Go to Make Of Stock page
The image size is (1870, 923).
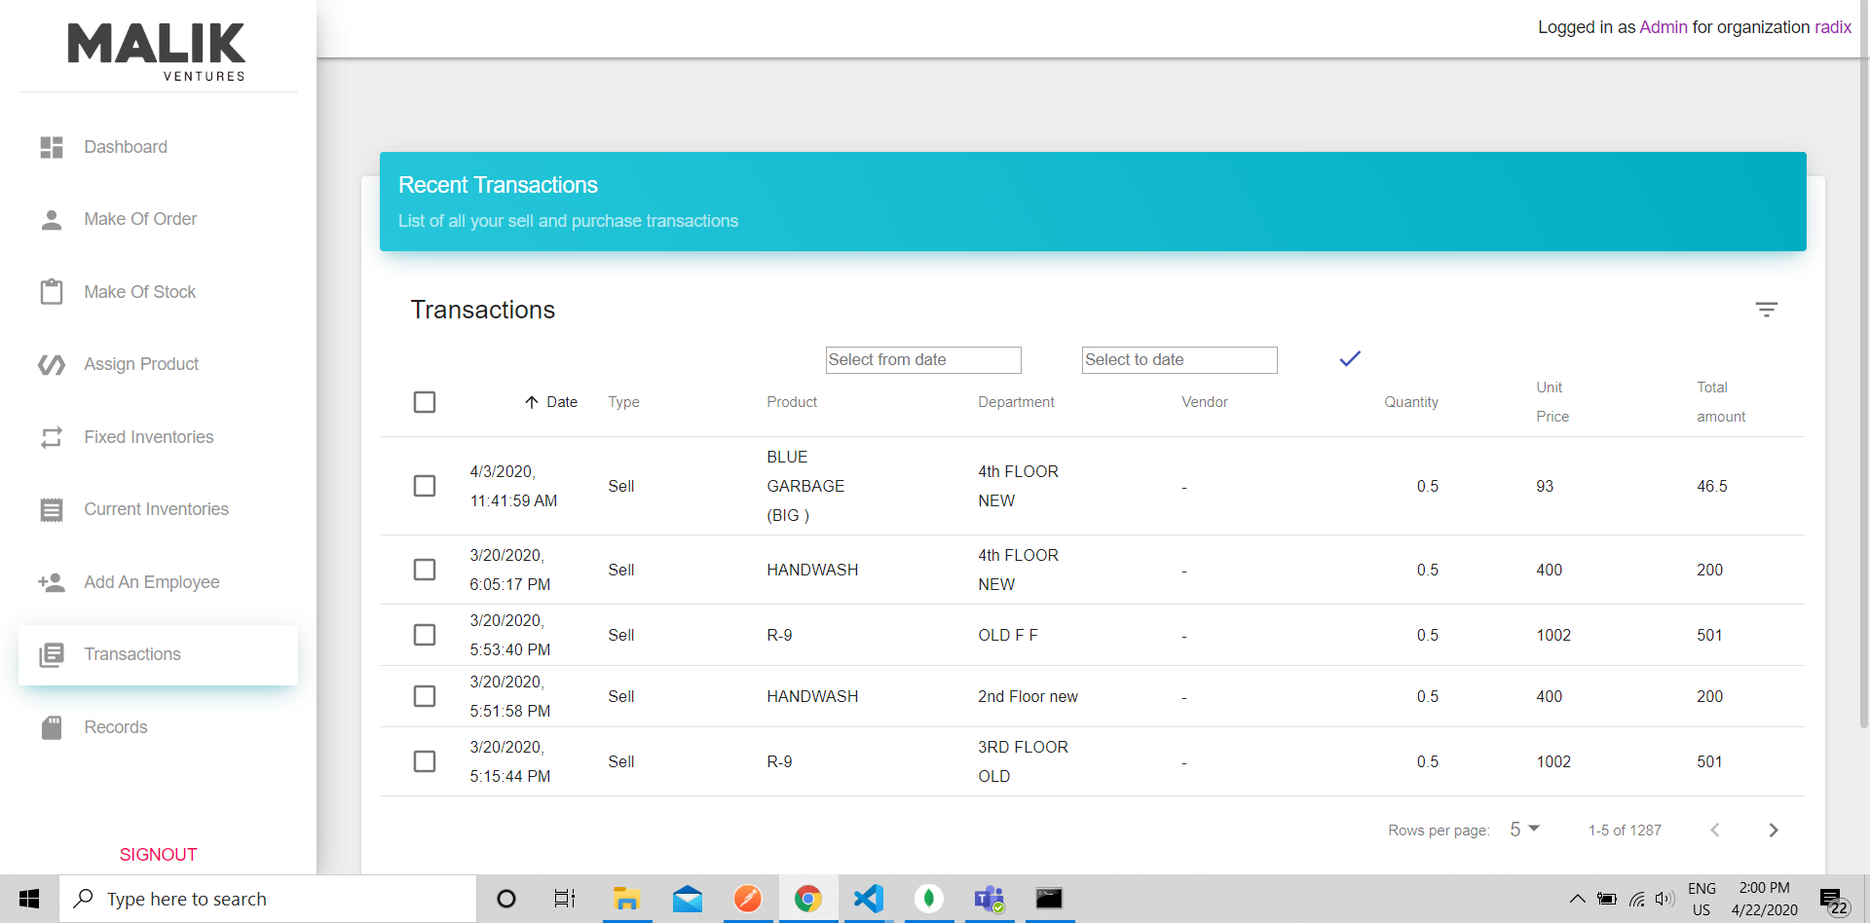point(158,292)
